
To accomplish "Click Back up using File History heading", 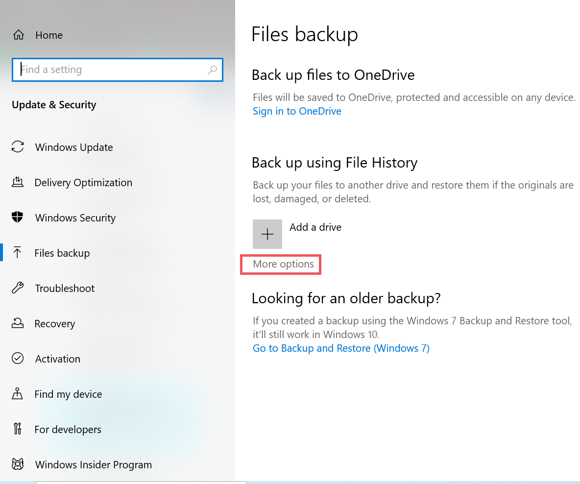I will tap(335, 163).
